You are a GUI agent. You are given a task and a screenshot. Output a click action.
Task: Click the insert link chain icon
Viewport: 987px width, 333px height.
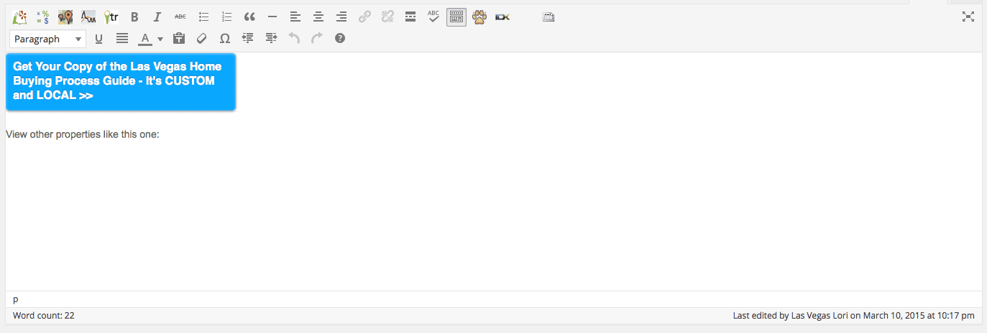(364, 17)
